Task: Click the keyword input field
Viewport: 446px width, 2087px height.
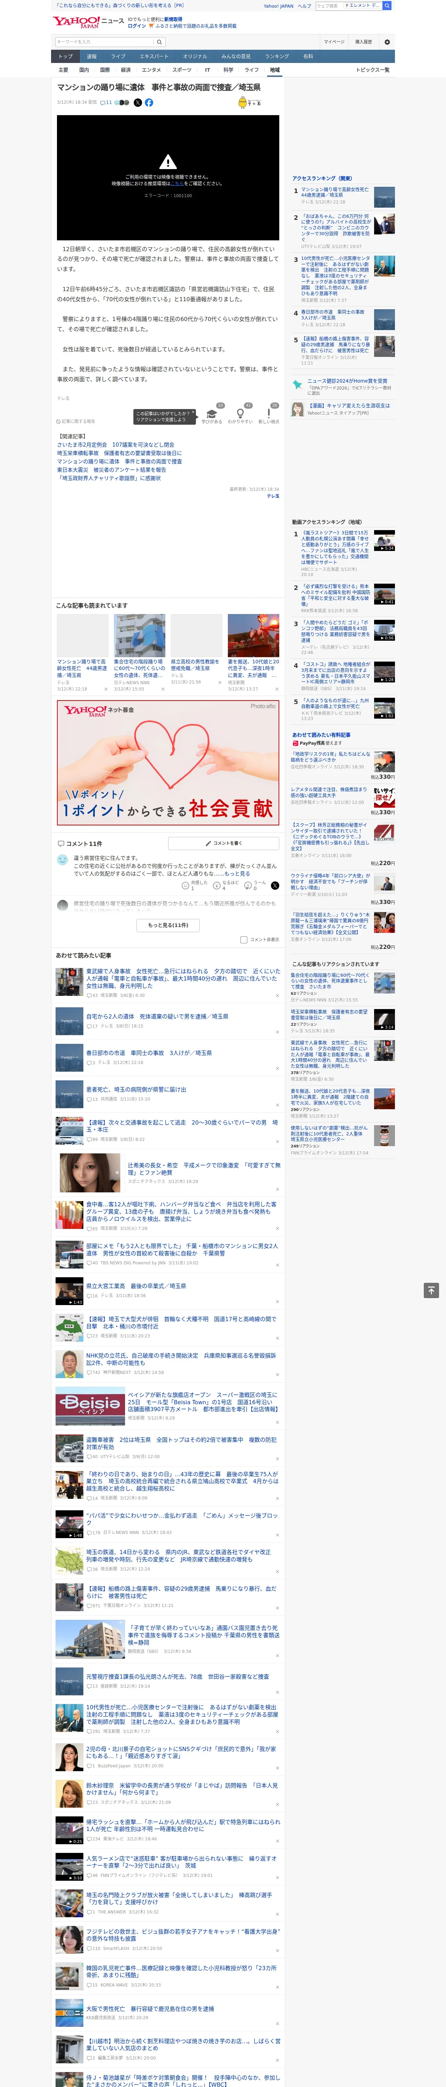Action: [x=105, y=42]
